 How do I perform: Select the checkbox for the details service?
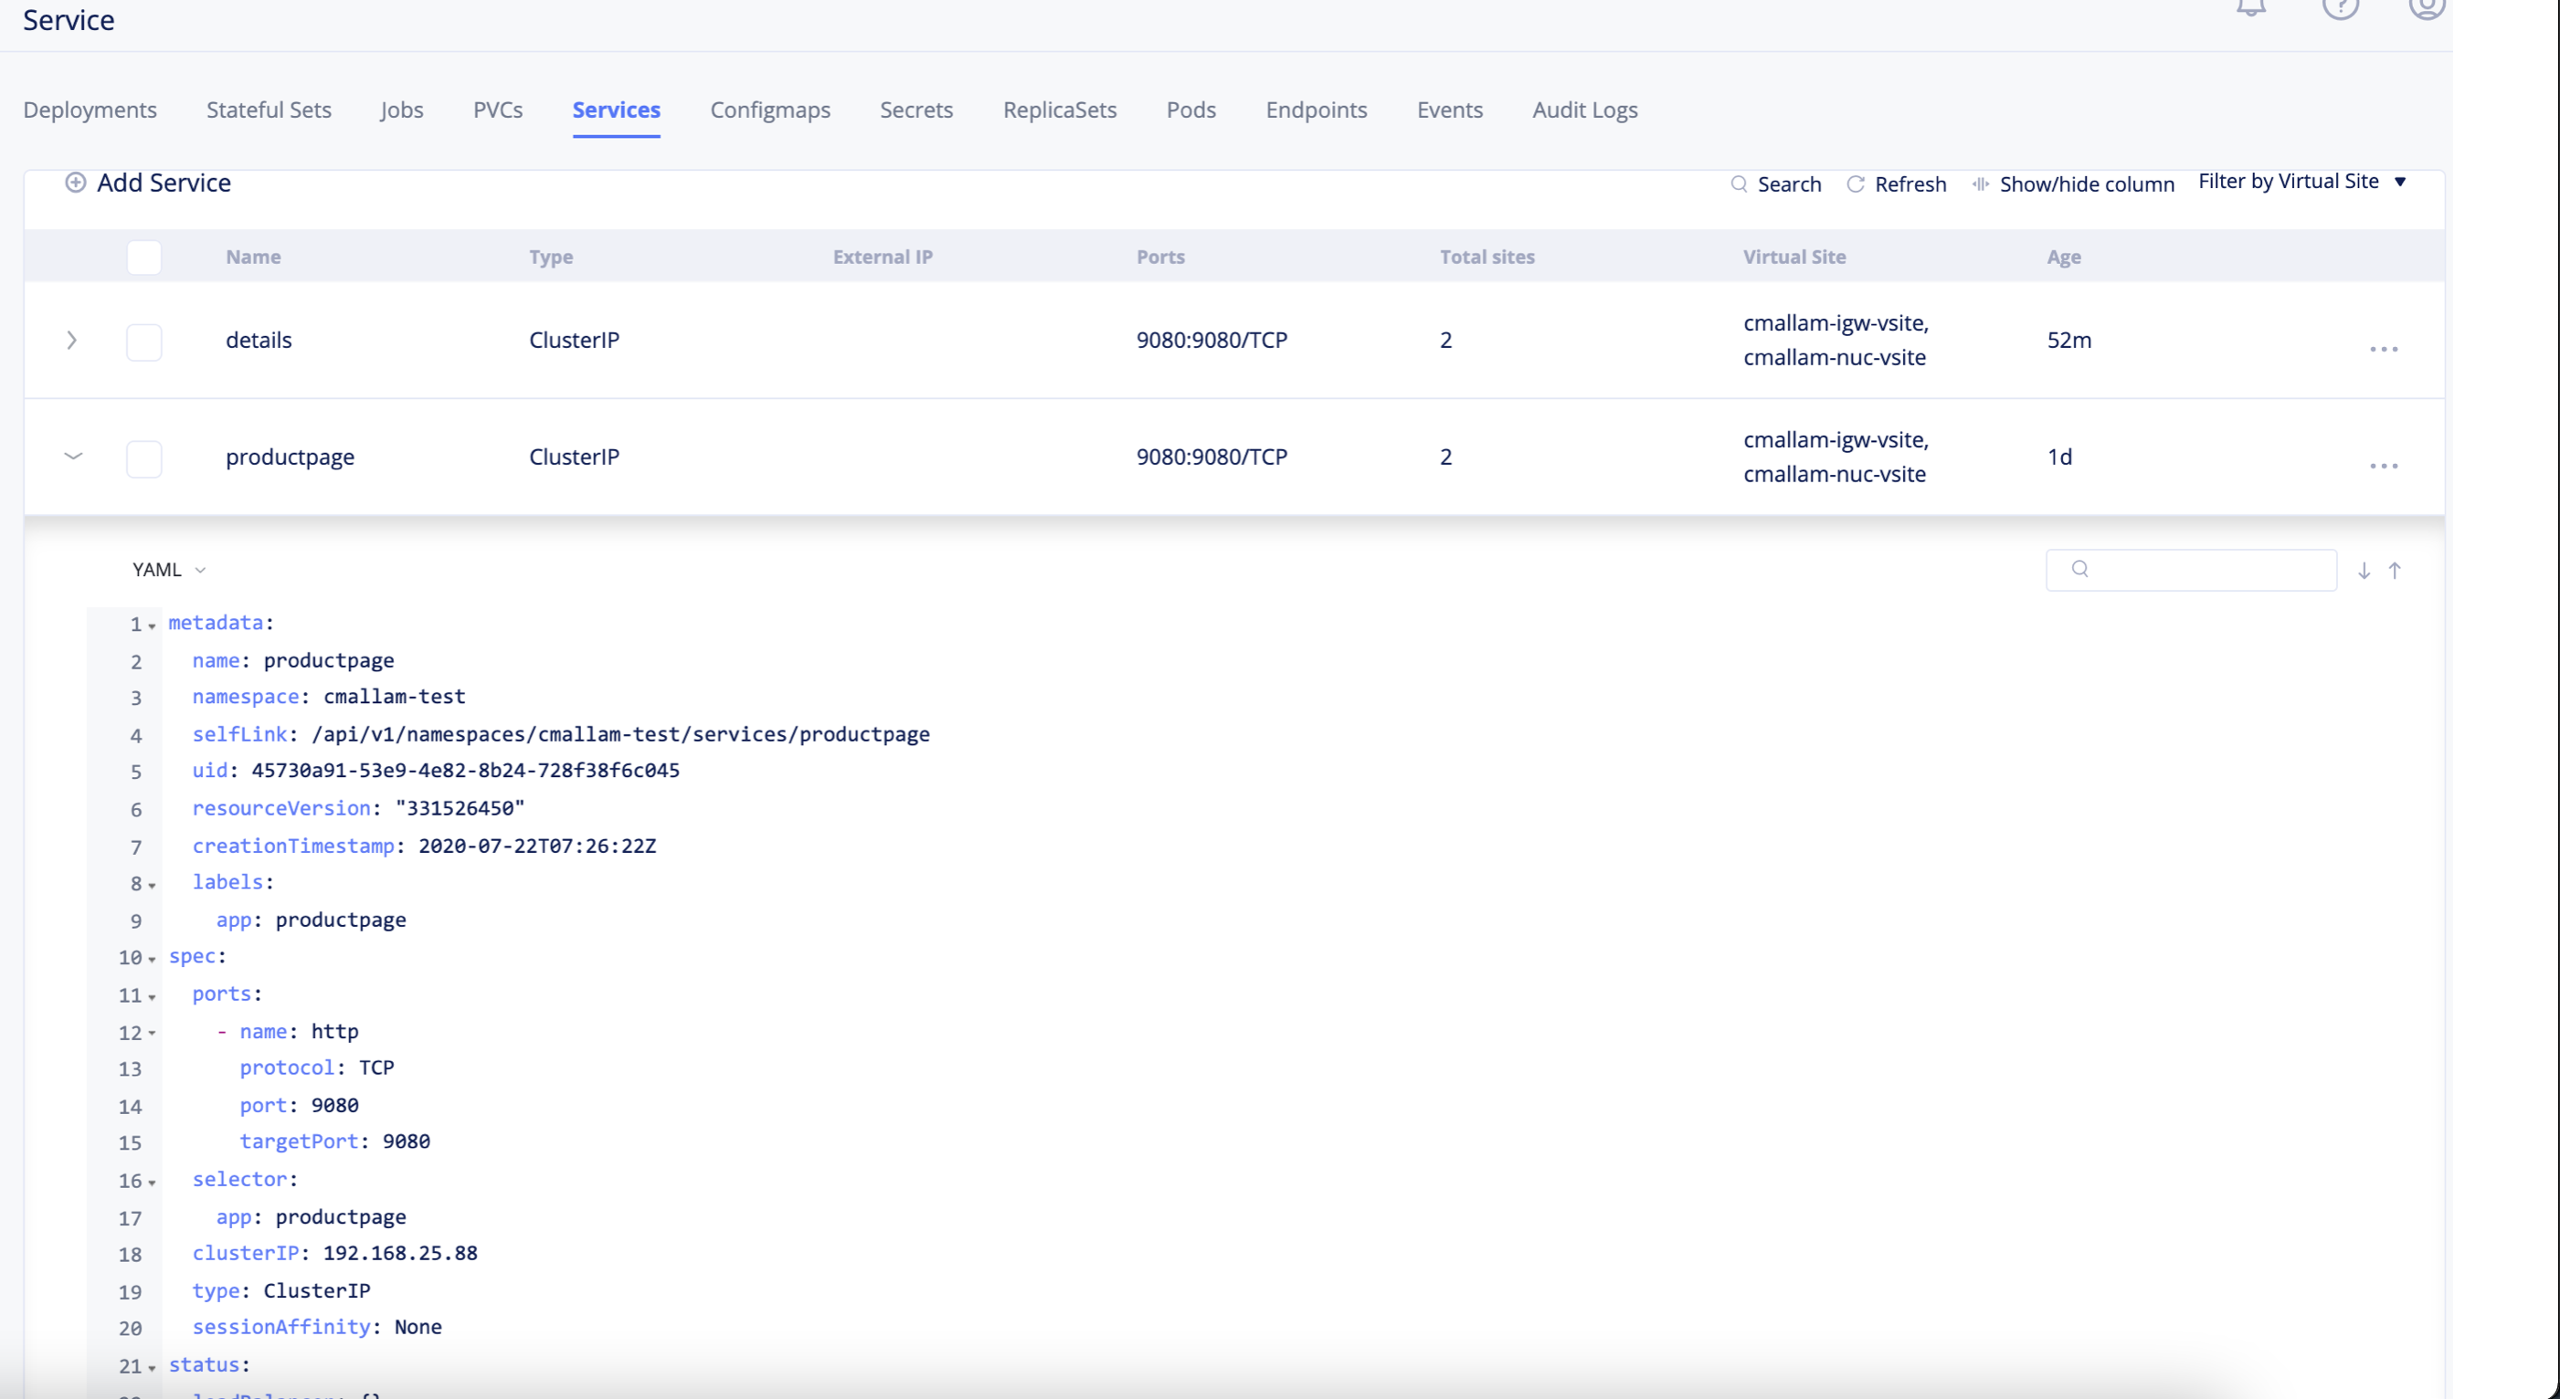pyautogui.click(x=144, y=342)
